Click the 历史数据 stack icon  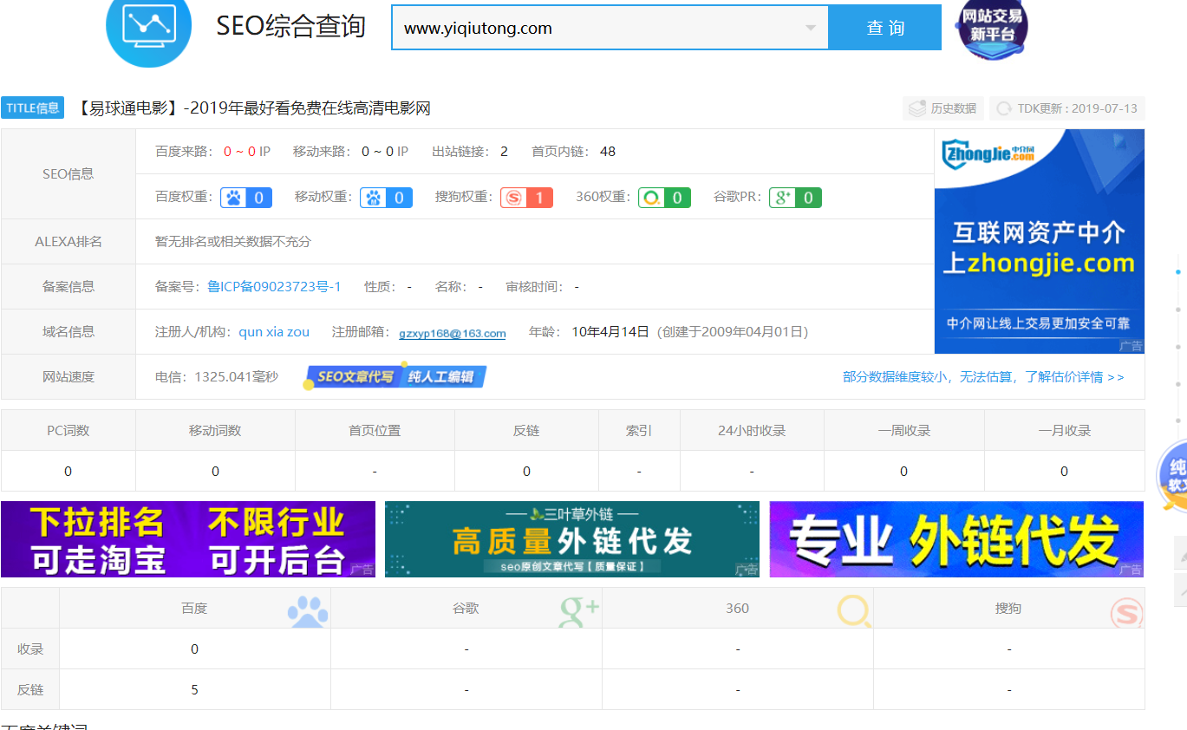tap(916, 108)
